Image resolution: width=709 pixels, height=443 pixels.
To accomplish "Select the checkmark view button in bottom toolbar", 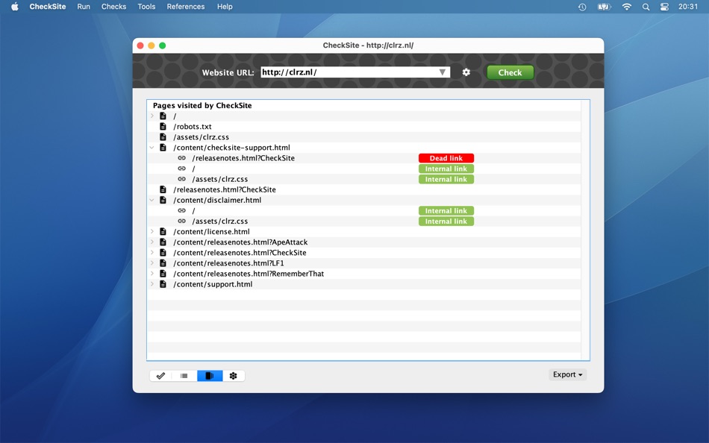I will (x=160, y=376).
